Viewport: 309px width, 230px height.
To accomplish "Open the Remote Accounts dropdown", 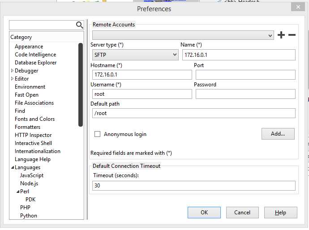I will pos(183,35).
